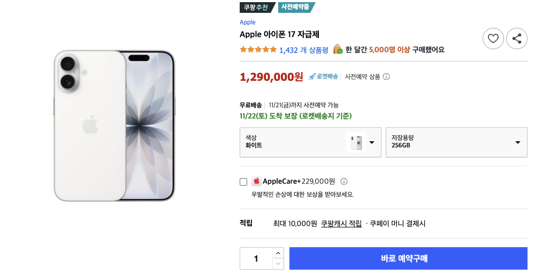
Task: Click the quantity input field
Action: [256, 258]
